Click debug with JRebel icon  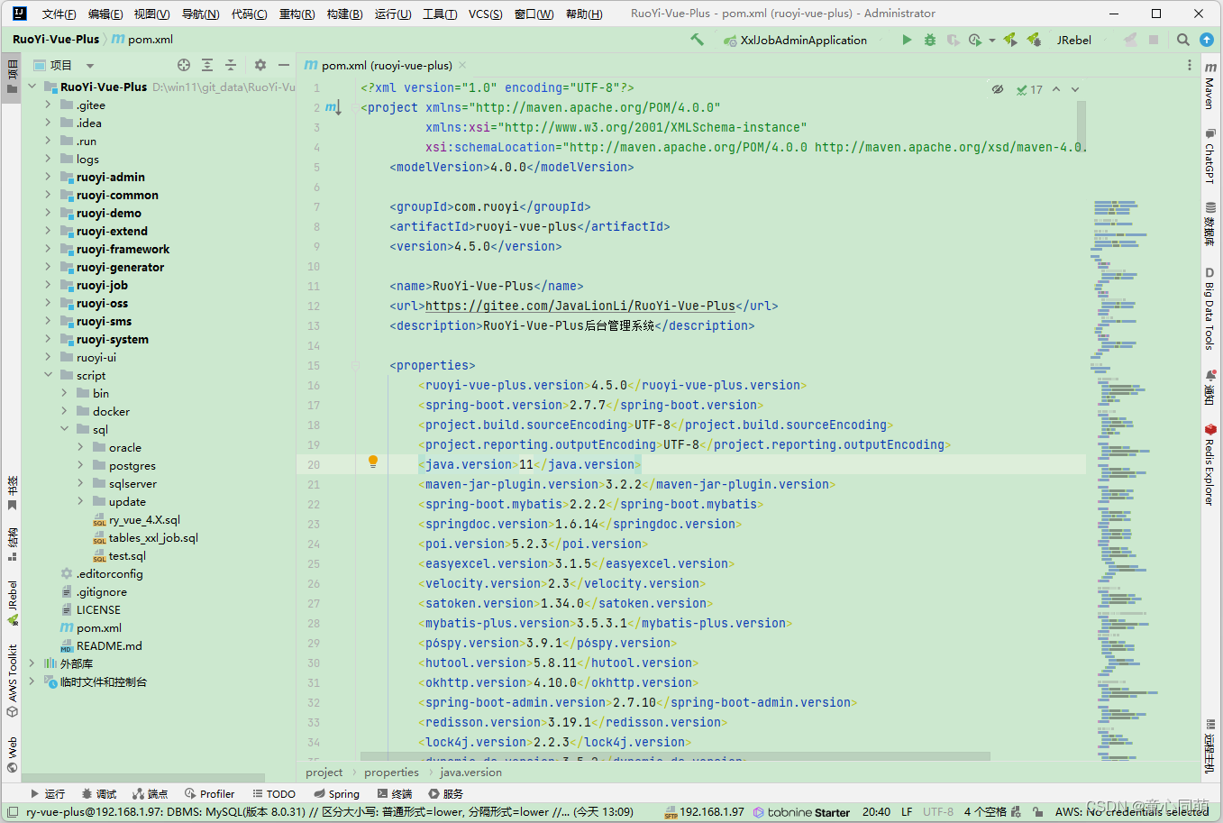1034,40
